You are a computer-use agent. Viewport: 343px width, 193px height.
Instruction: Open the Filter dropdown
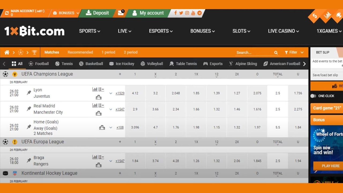294,53
